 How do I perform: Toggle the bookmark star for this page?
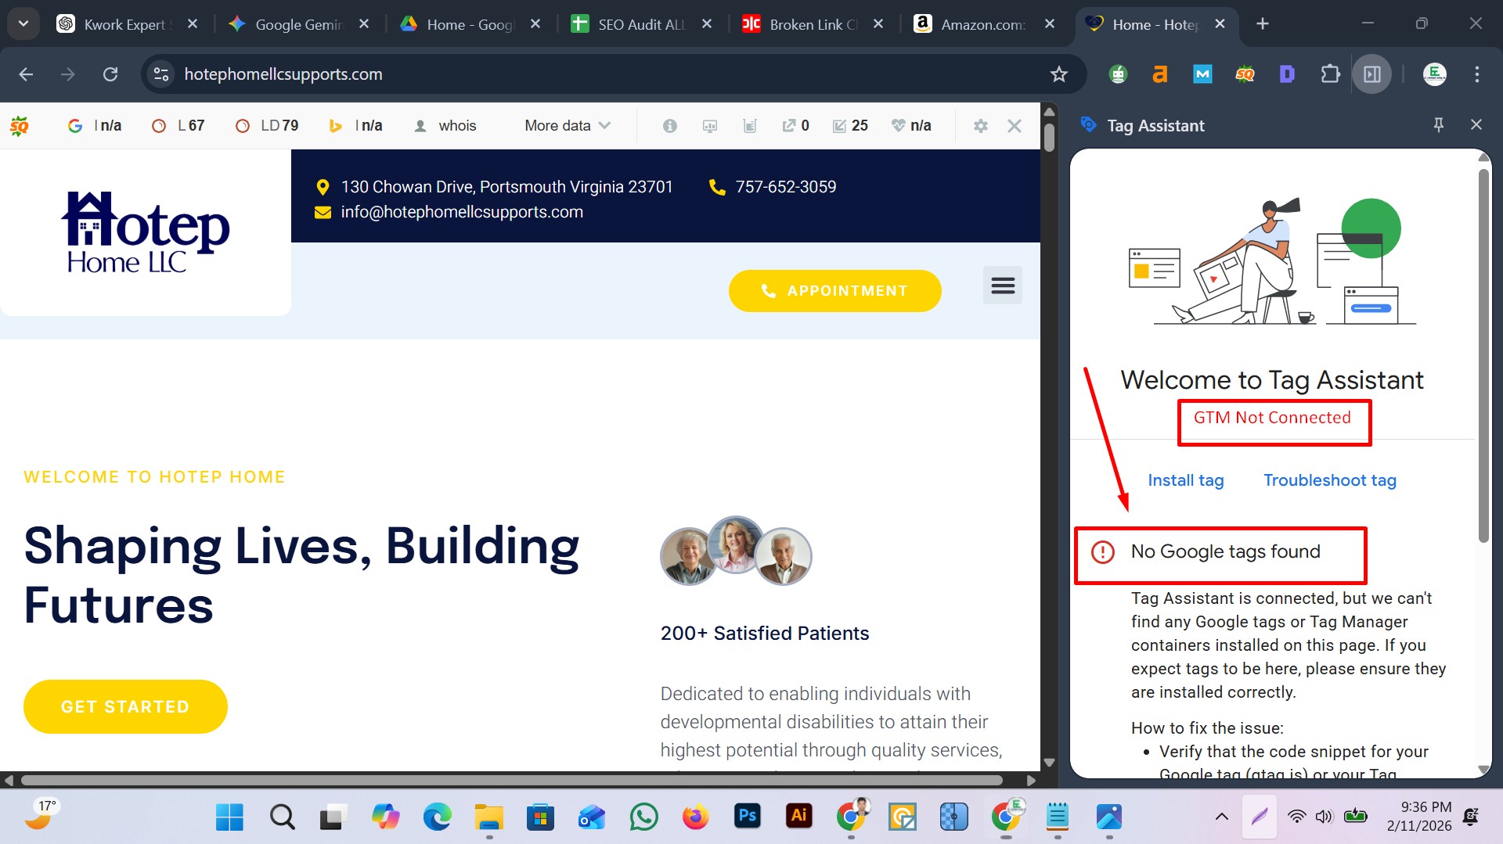[1058, 74]
